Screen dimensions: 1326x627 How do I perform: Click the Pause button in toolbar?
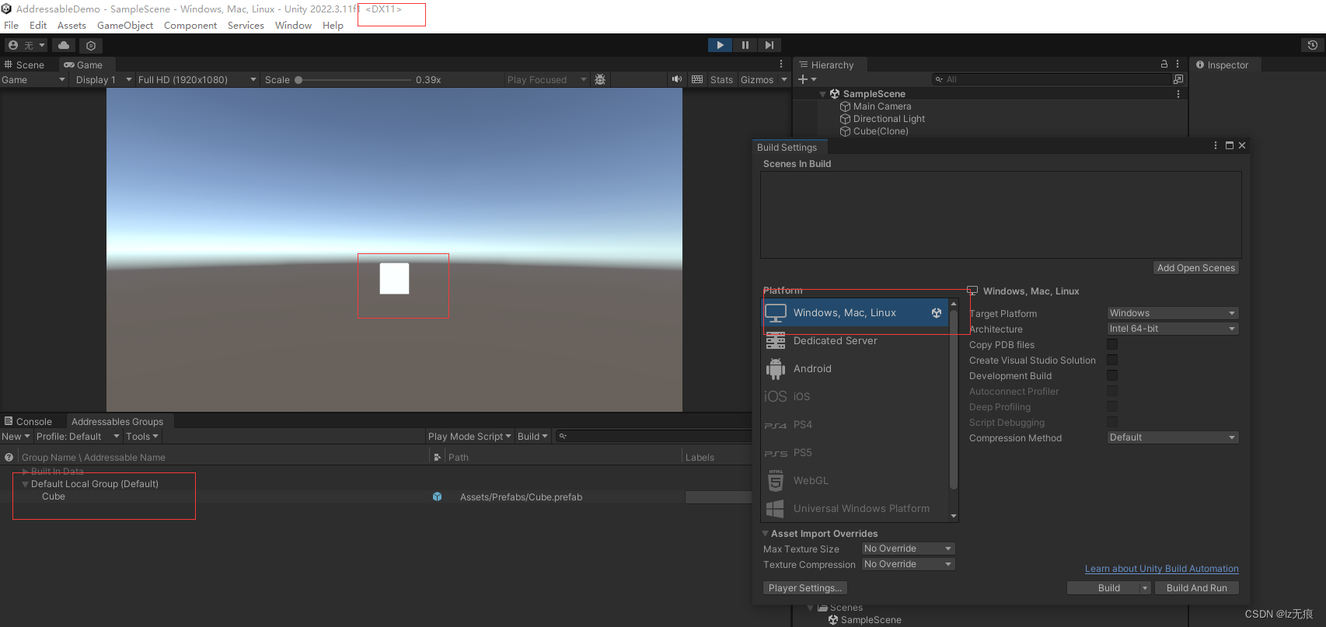(745, 45)
